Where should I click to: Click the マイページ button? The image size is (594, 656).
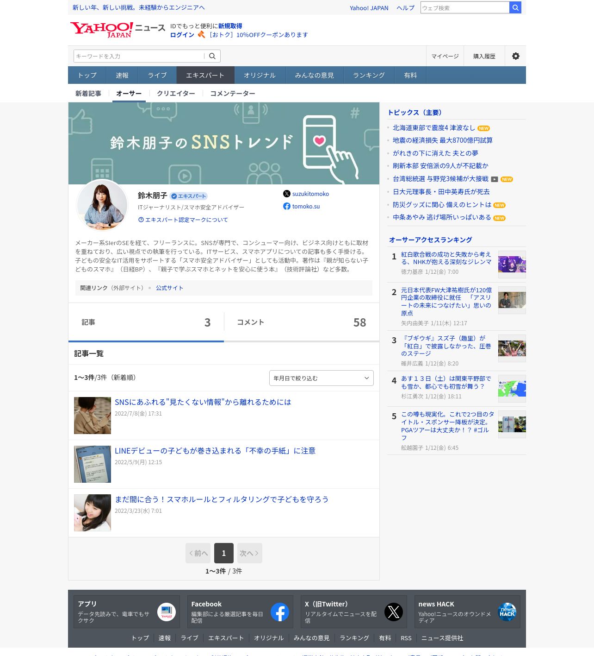pos(445,56)
